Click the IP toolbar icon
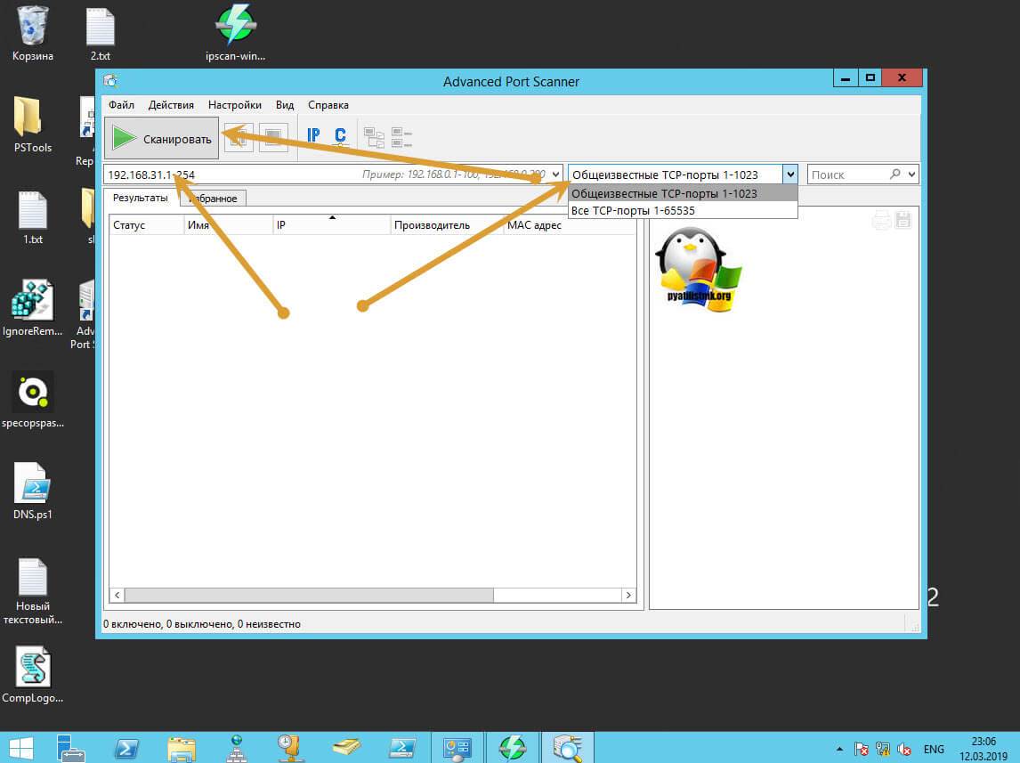The image size is (1020, 763). click(313, 136)
